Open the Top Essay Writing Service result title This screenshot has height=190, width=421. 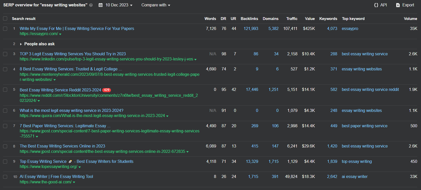click(x=76, y=162)
